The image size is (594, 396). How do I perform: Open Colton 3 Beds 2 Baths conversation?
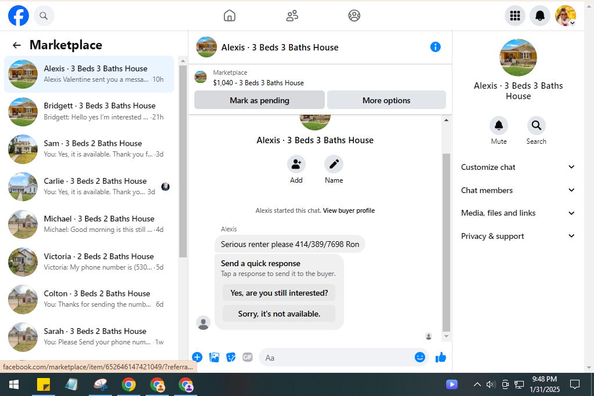coord(89,299)
